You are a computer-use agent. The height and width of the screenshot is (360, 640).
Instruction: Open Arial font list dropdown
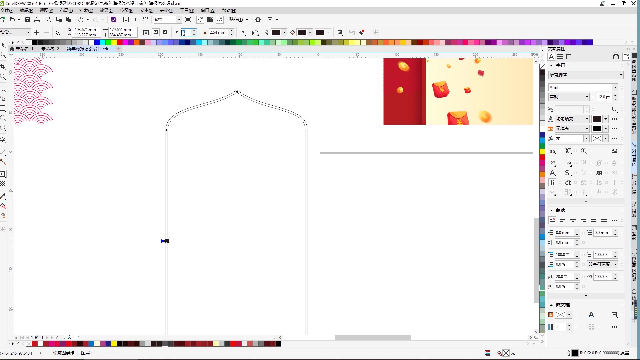[615, 87]
